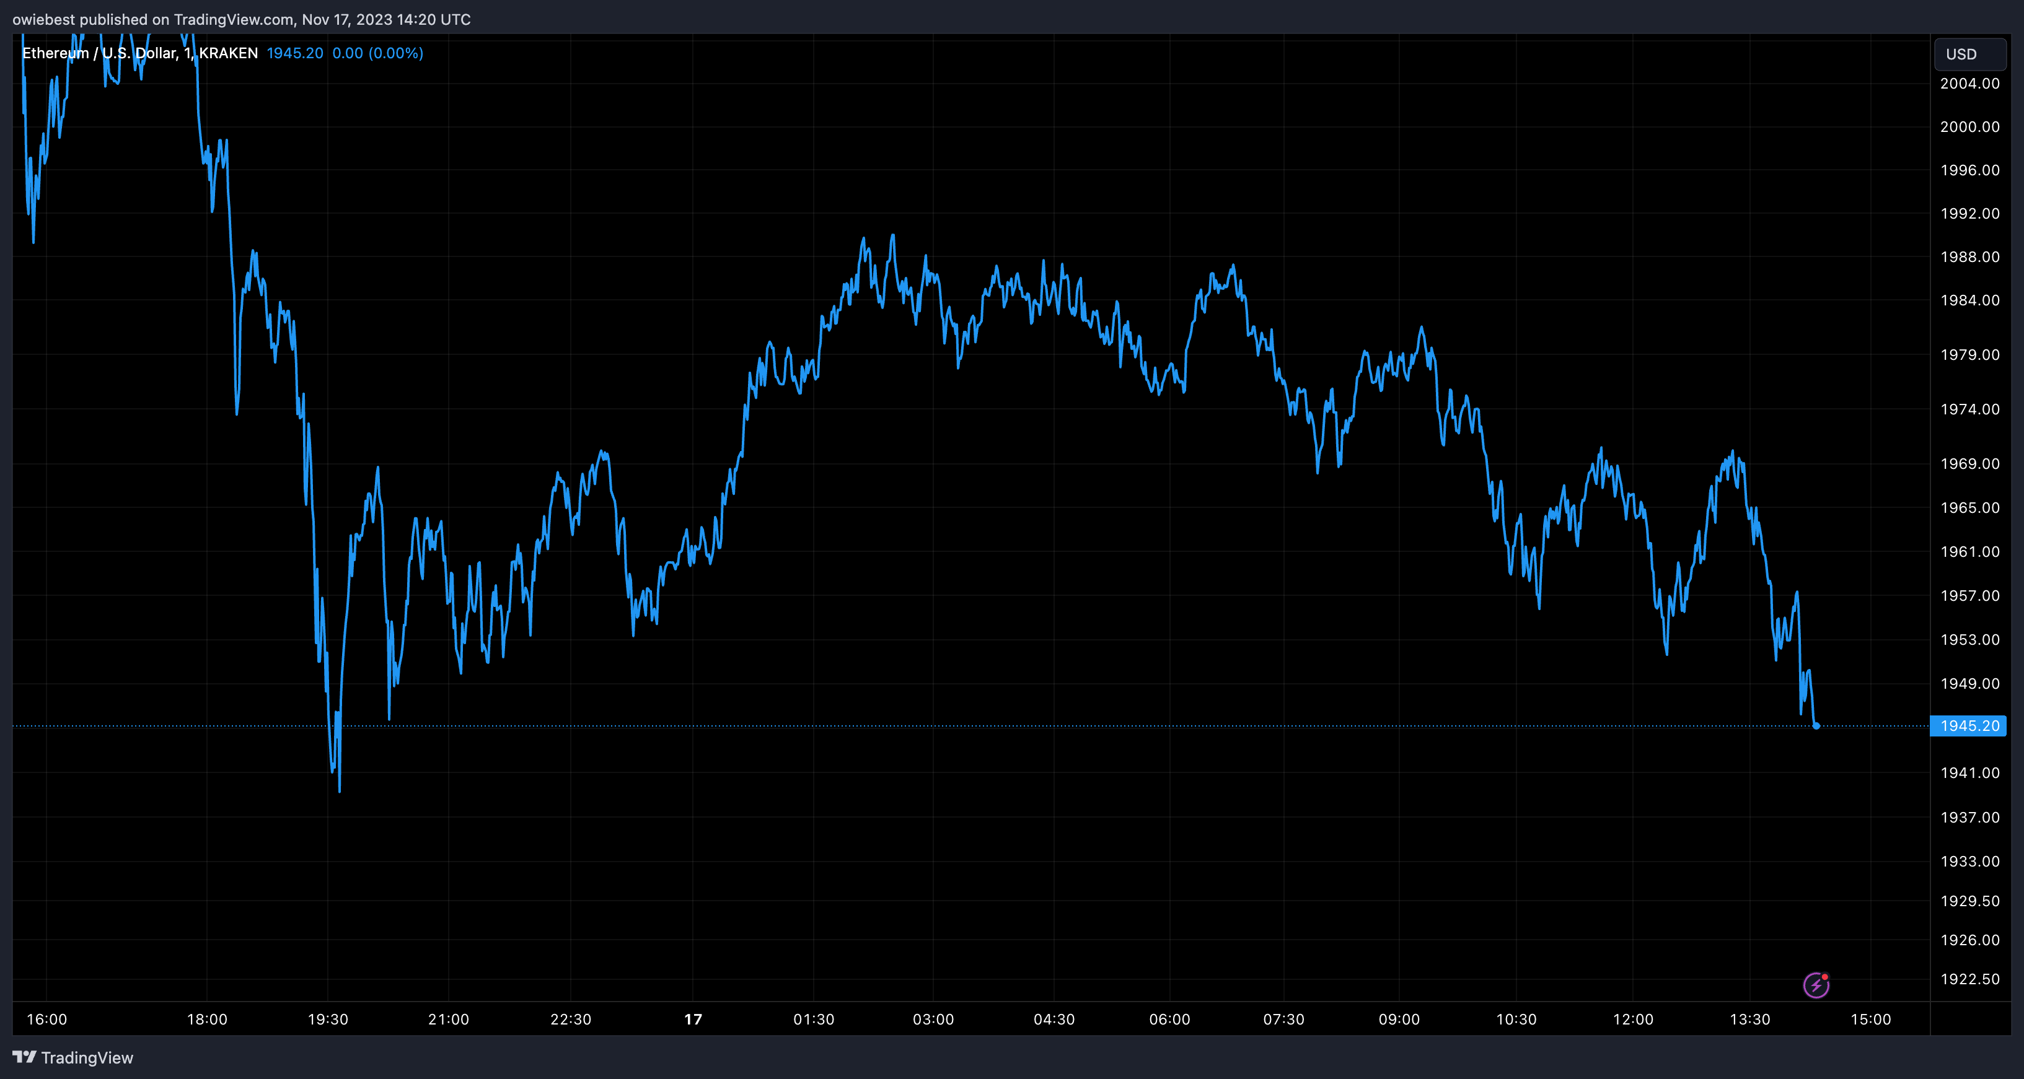Click the 0.00 (0.00%) change value
This screenshot has width=2024, height=1079.
coord(378,53)
